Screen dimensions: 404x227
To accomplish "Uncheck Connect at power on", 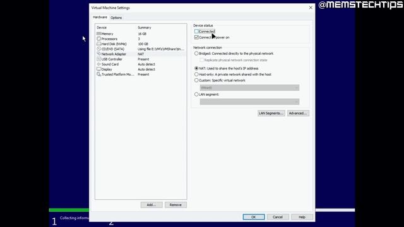I will (x=196, y=37).
